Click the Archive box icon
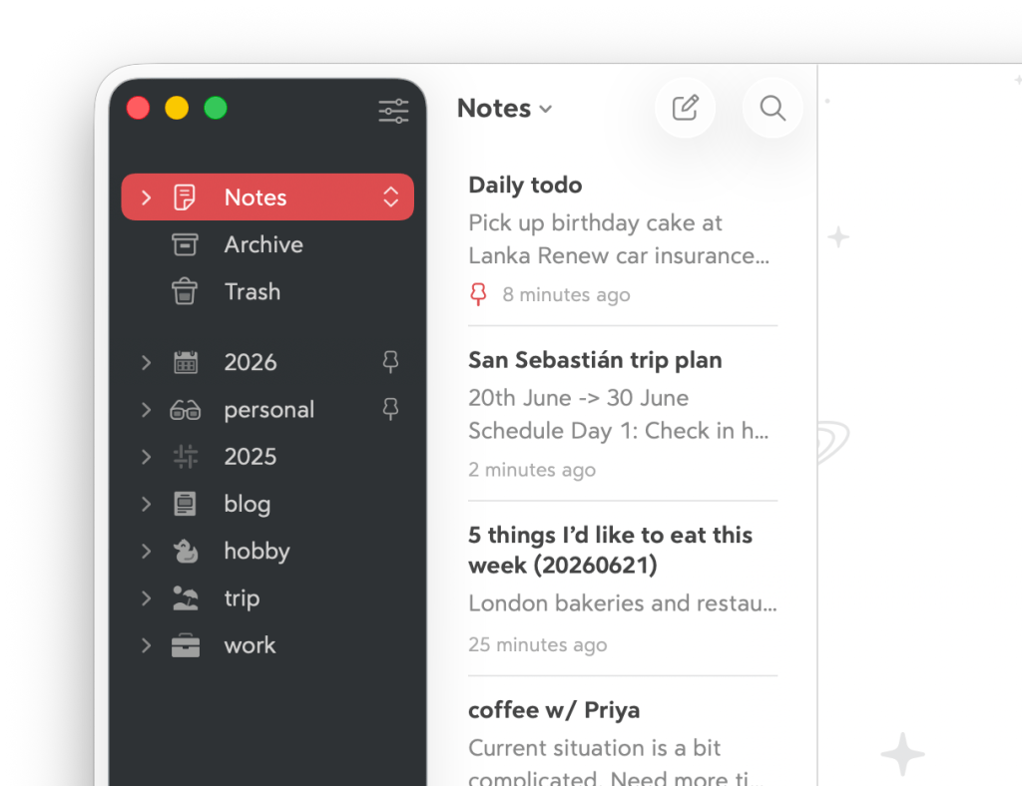1022x786 pixels. click(x=185, y=244)
